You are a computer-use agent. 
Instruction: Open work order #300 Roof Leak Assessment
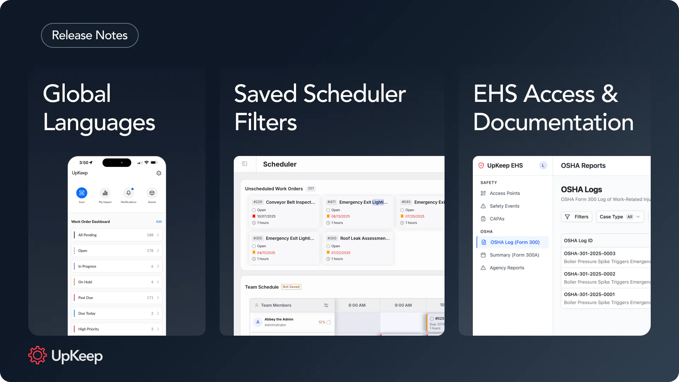point(358,248)
